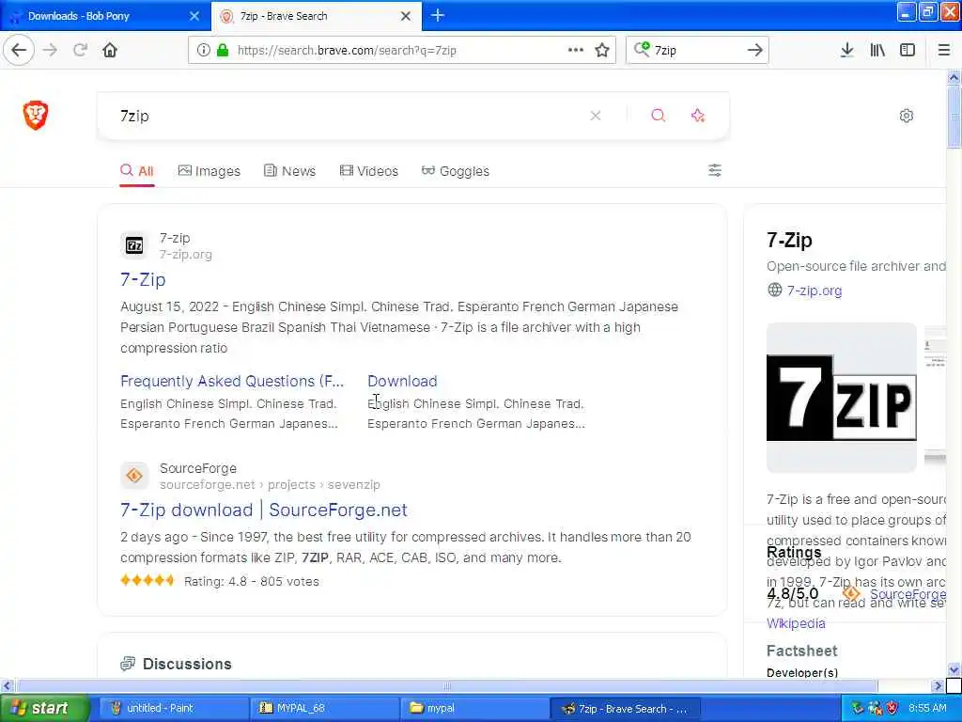This screenshot has height=722, width=962.
Task: Reload the current page
Action: pos(80,50)
